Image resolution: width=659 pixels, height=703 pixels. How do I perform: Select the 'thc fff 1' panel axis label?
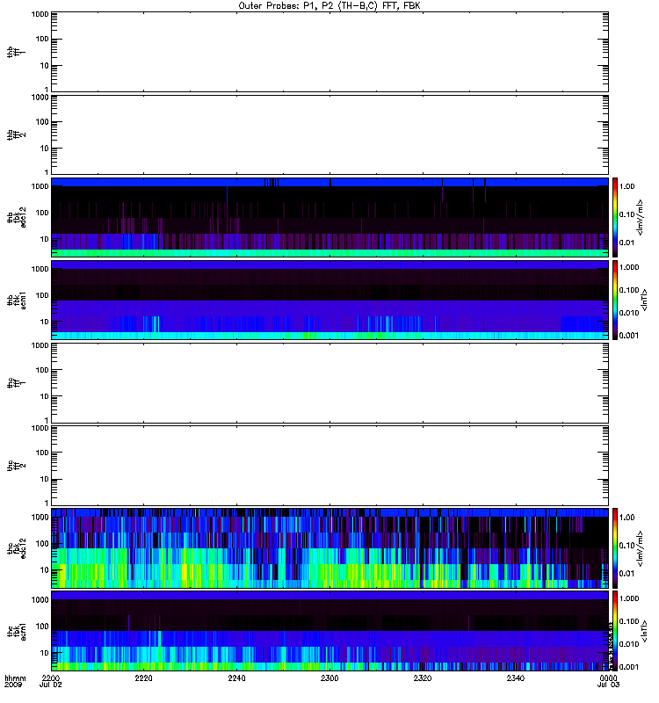16,383
